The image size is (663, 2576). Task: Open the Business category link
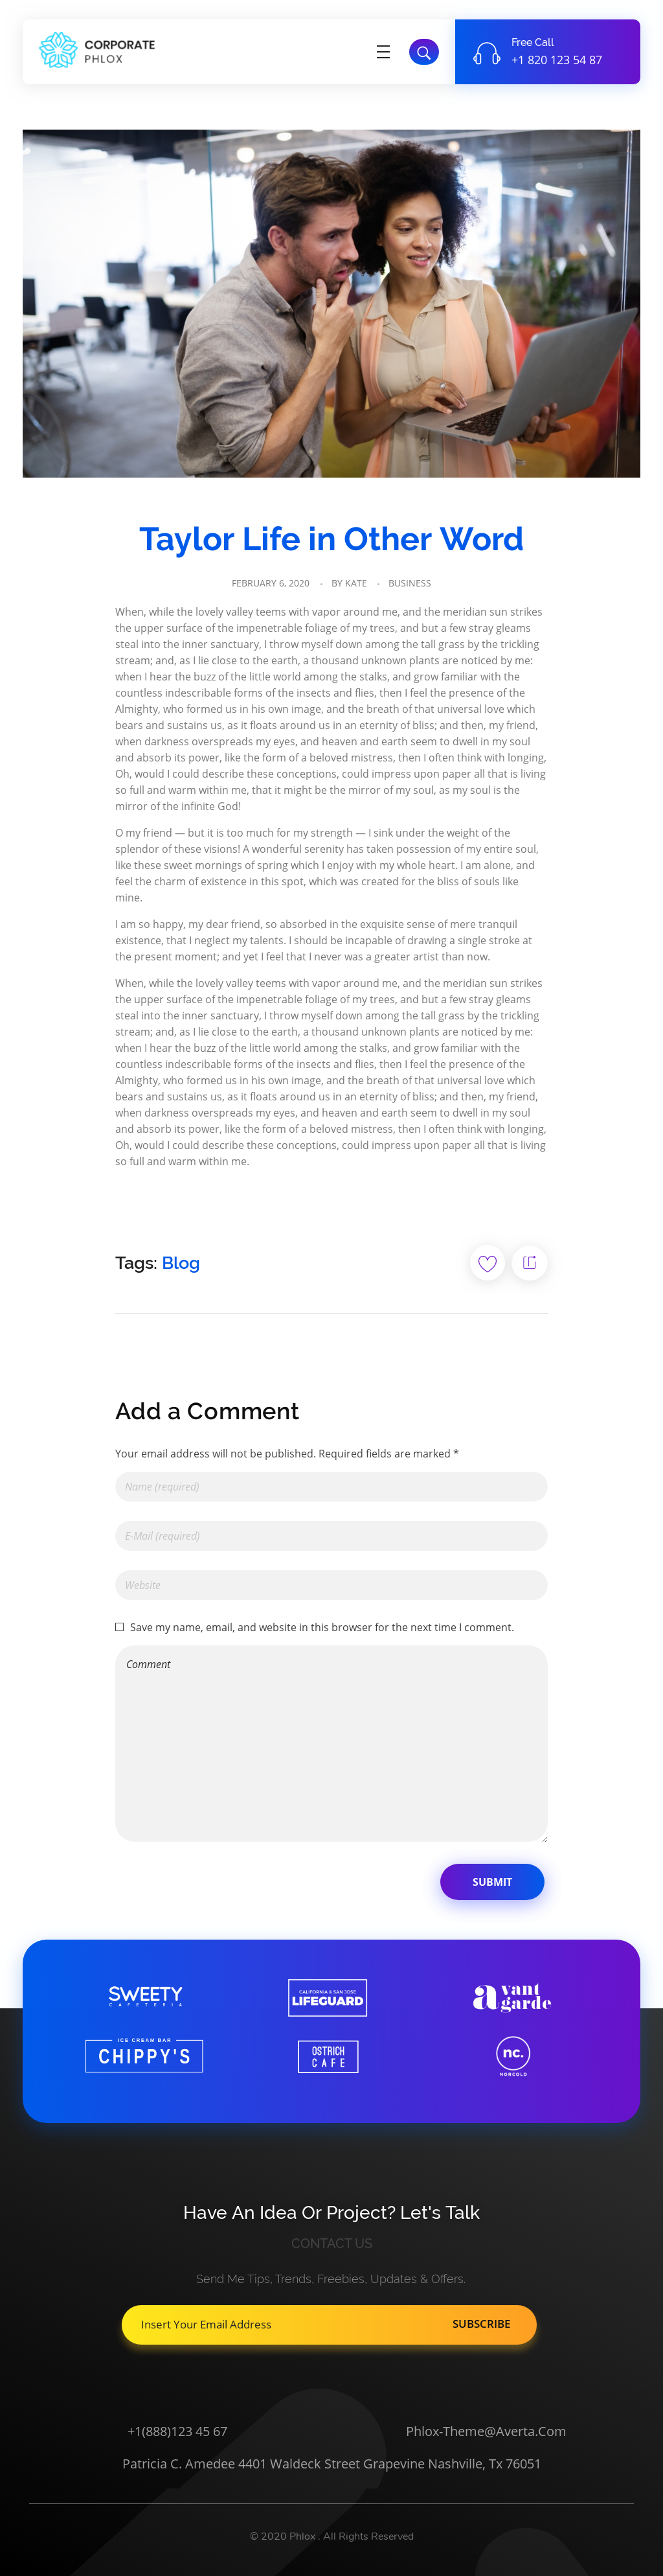tap(409, 583)
